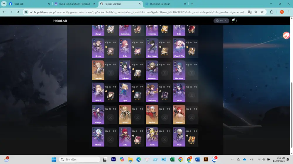Switch to the Thêm mới tài khoản tab

166,4
